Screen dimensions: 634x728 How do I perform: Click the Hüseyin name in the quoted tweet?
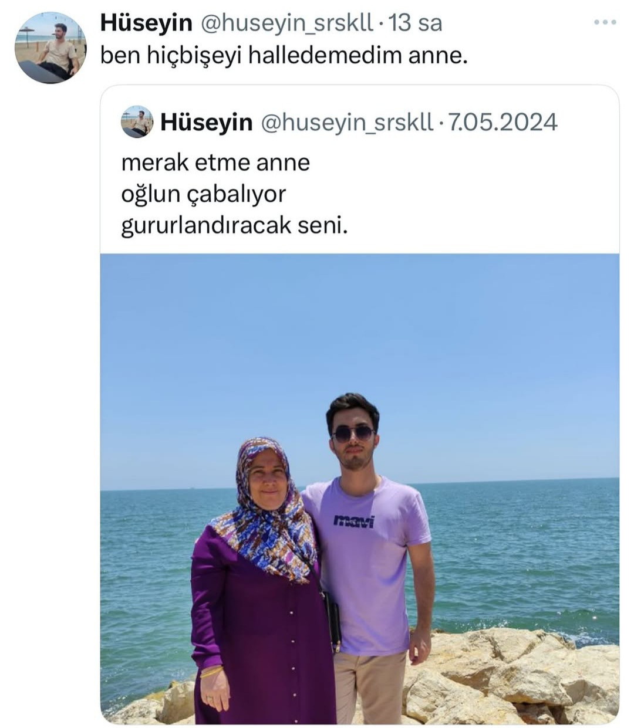(206, 122)
